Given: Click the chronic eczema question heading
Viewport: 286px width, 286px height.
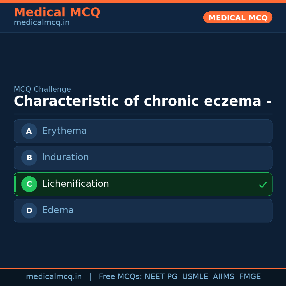Looking at the screenshot, I should pos(142,101).
